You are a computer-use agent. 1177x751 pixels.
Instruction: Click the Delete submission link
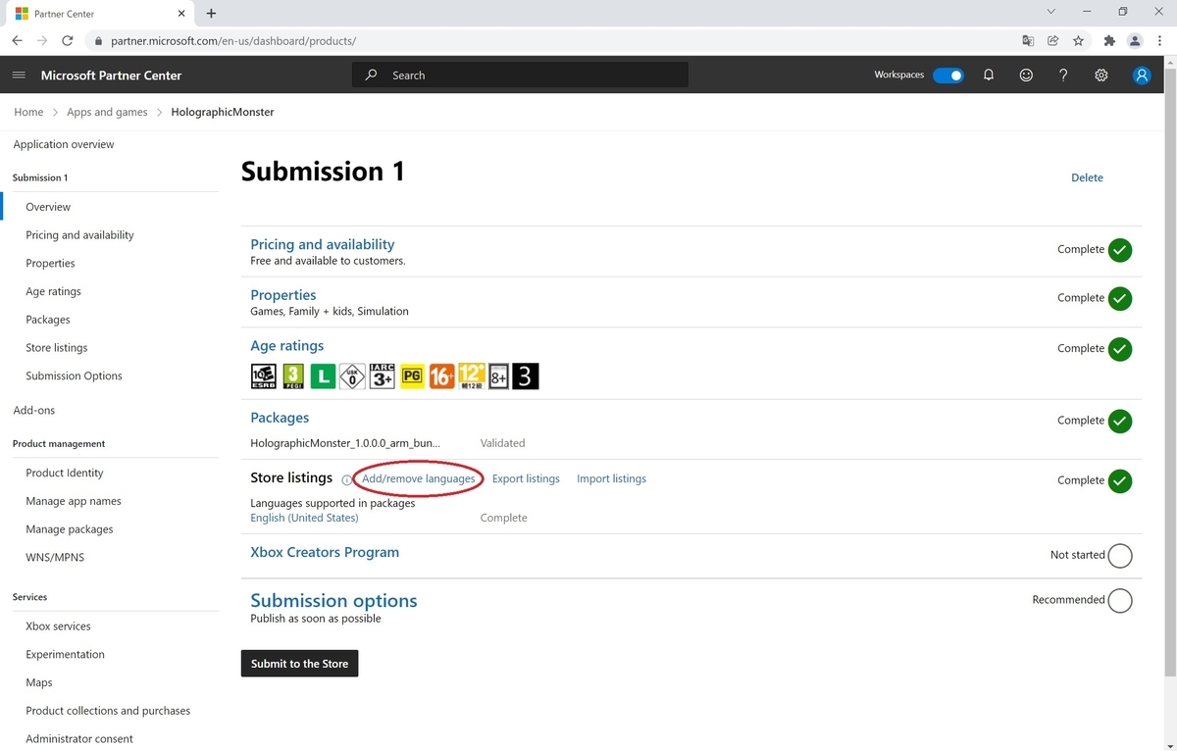1087,178
